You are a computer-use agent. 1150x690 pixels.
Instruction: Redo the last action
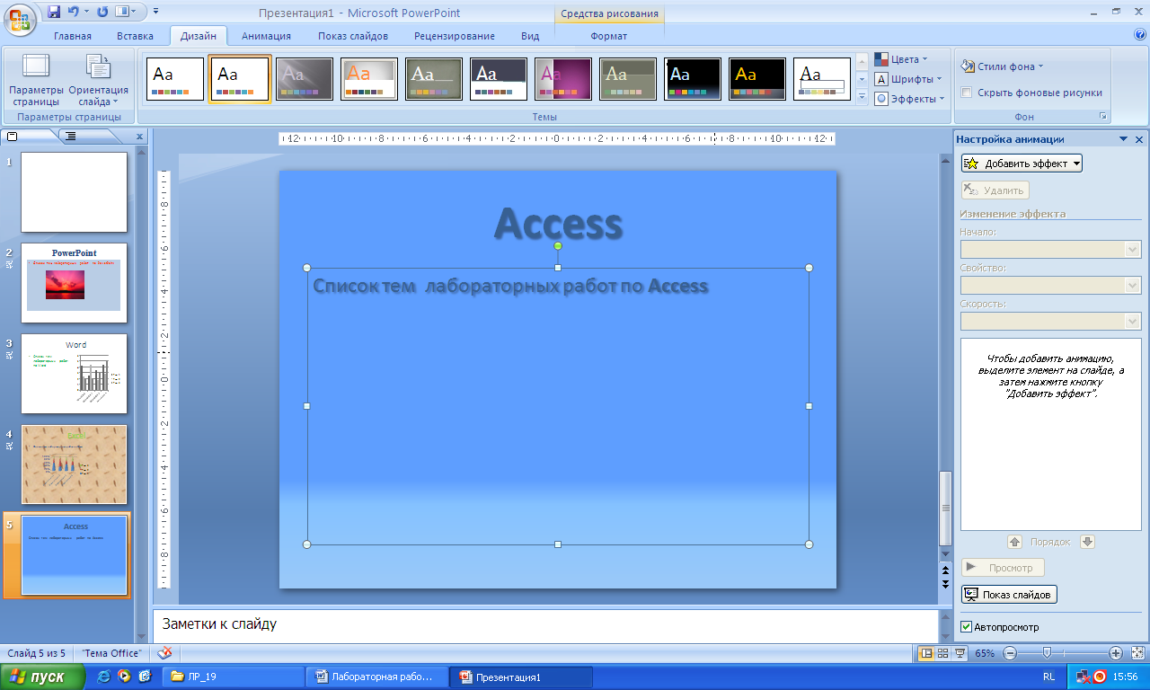102,13
